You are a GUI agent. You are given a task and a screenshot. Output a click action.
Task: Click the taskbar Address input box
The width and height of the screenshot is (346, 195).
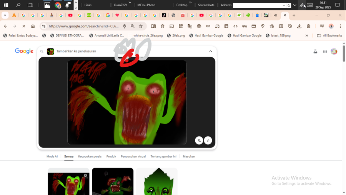257,5
